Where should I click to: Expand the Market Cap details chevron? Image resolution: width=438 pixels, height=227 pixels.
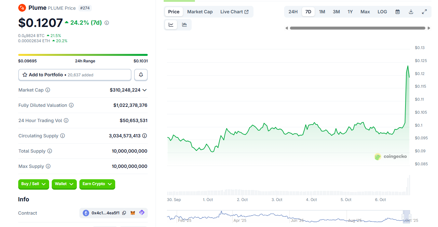tap(144, 90)
